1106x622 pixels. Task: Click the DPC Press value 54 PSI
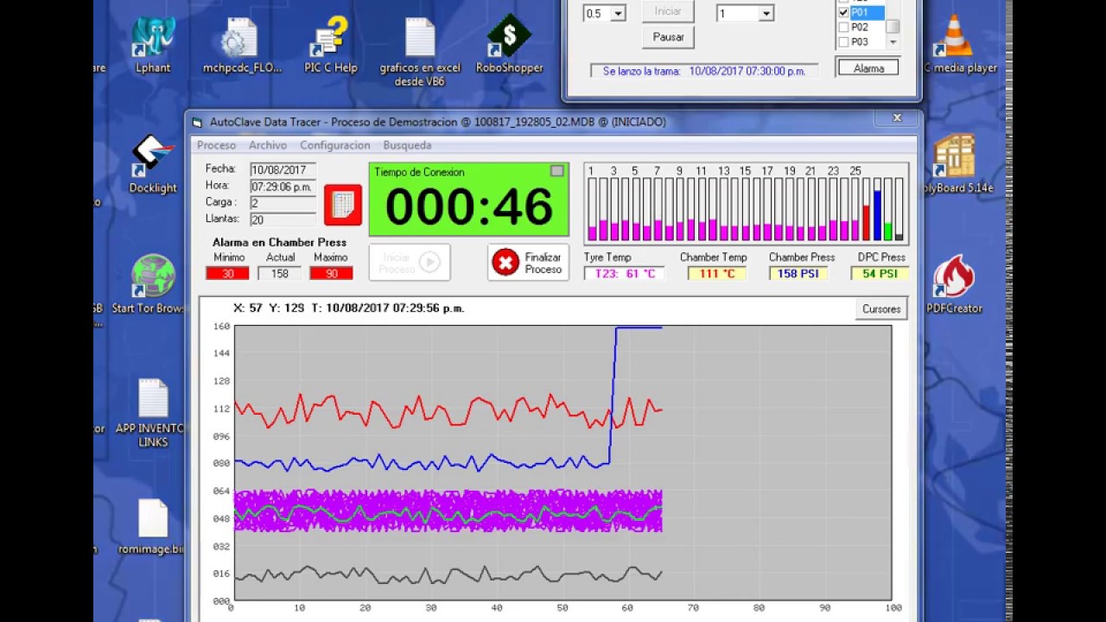(880, 274)
